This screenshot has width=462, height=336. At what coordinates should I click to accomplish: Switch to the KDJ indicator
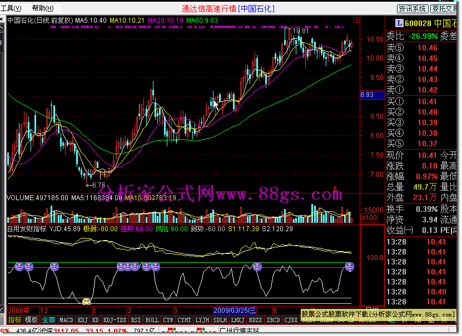pos(82,320)
